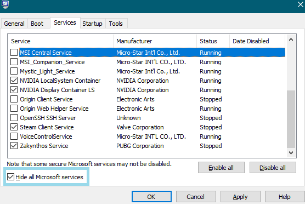305x205 pixels.
Task: Tick the Mystic_Light_Service checkbox
Action: click(x=14, y=71)
